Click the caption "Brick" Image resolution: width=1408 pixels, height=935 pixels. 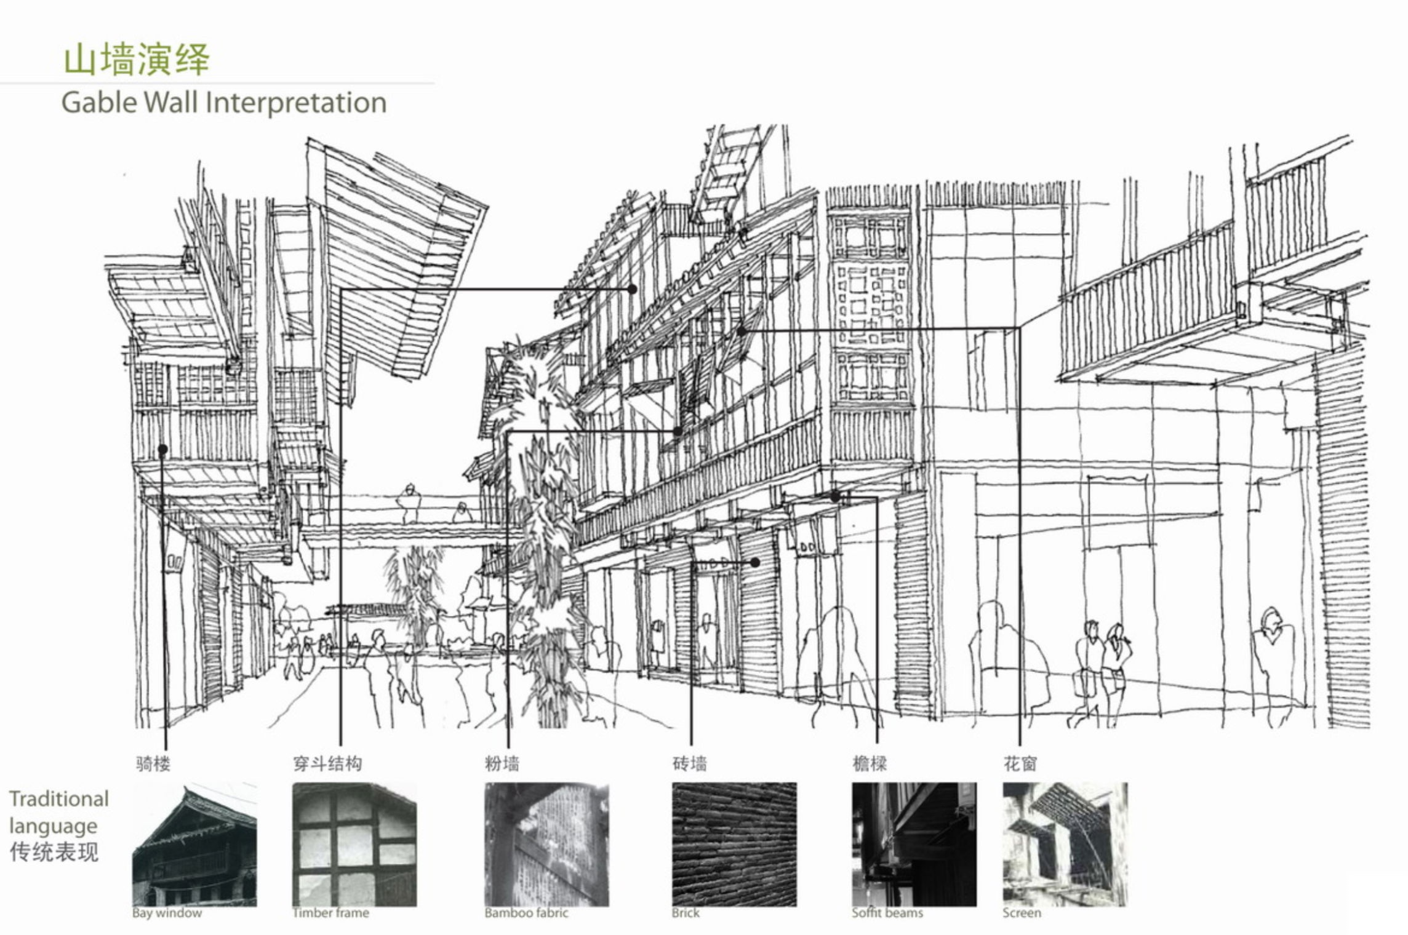tap(686, 913)
